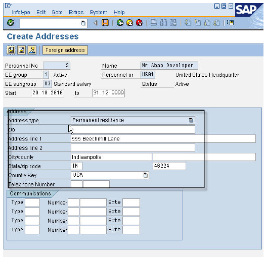Image resolution: width=266 pixels, height=257 pixels.
Task: Open the Extras menu
Action: point(76,12)
